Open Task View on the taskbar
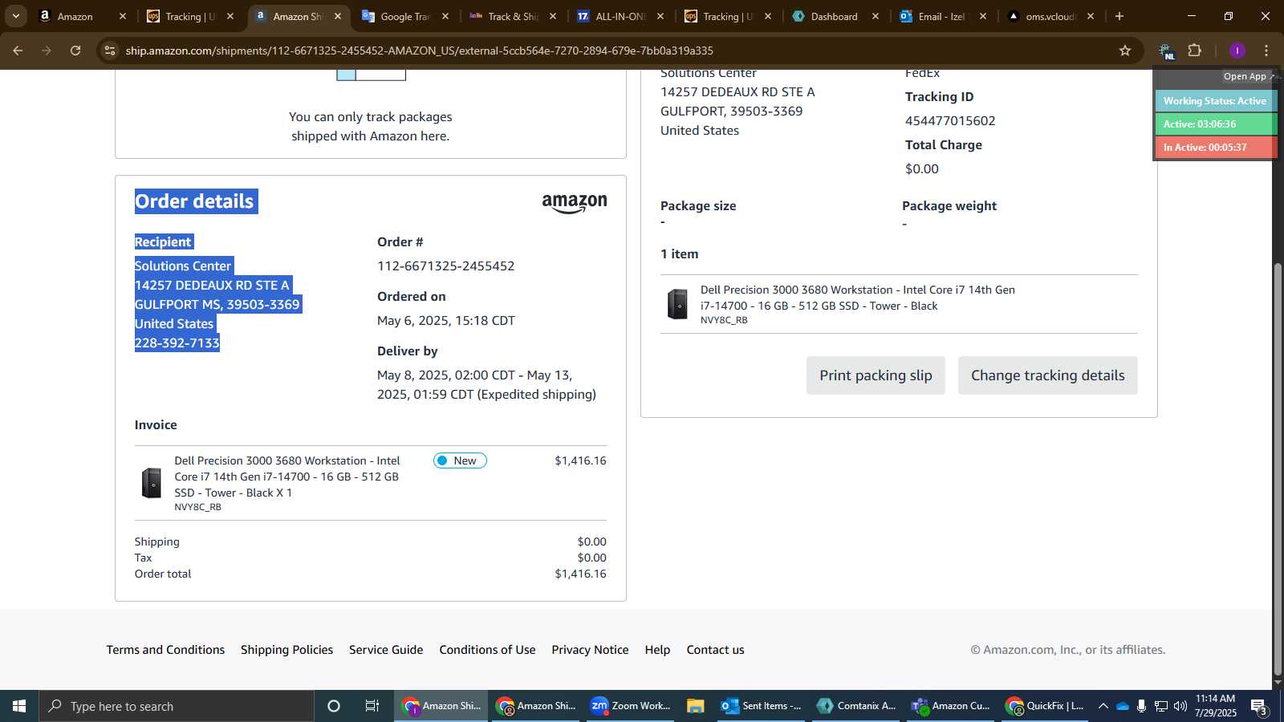The image size is (1284, 722). [372, 706]
